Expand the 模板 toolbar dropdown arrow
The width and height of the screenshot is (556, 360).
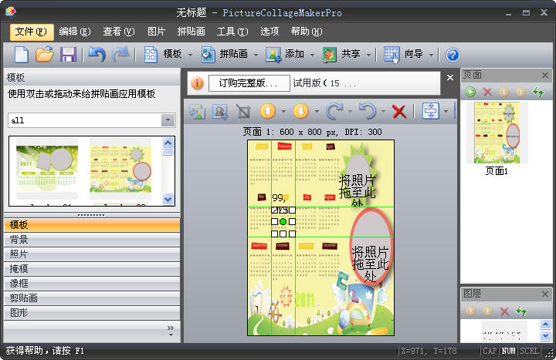point(191,56)
